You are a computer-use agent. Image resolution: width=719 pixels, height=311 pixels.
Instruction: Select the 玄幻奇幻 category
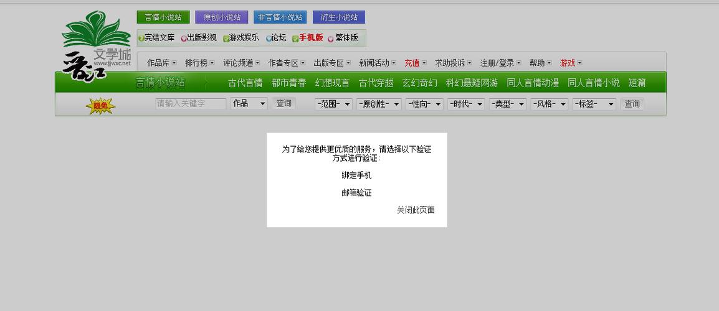click(x=419, y=83)
